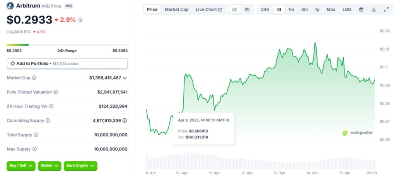Click the $0.2903 range low value

click(x=14, y=51)
